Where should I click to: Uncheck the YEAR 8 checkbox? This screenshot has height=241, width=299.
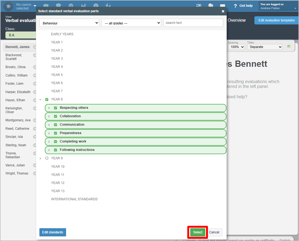(x=47, y=100)
